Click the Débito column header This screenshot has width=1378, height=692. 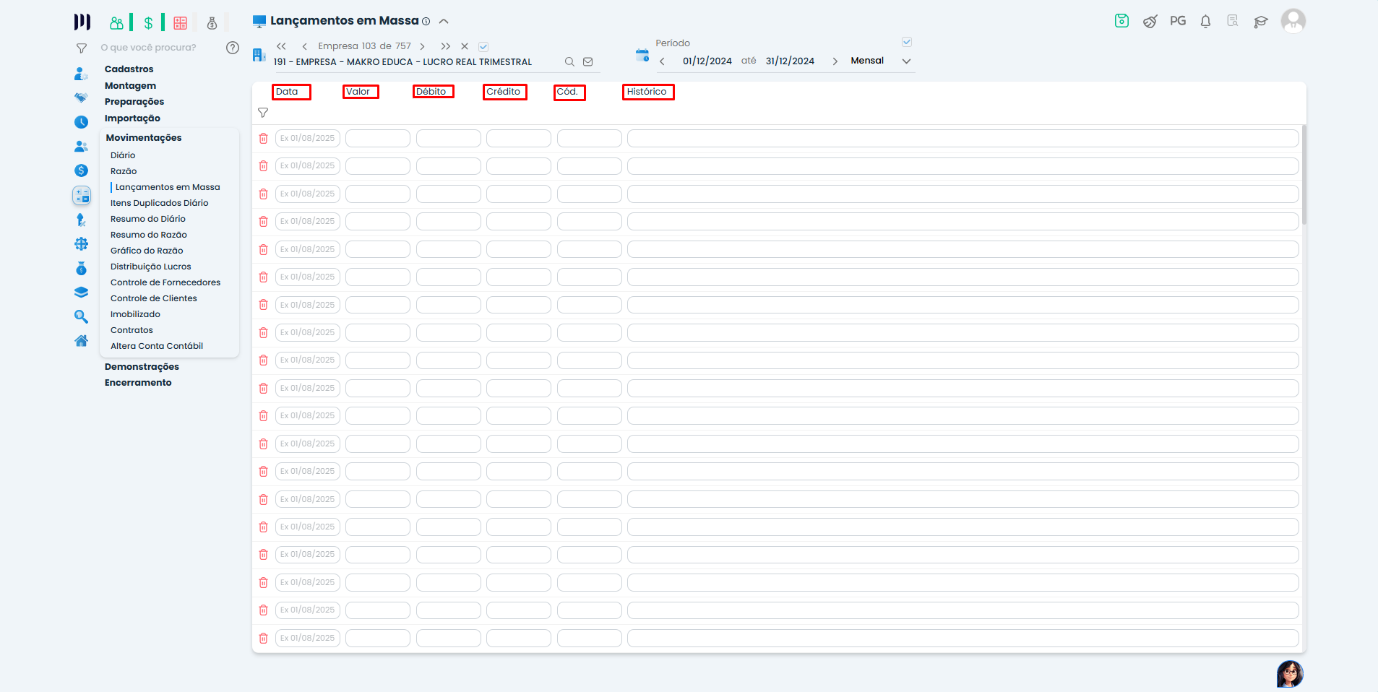pos(433,92)
